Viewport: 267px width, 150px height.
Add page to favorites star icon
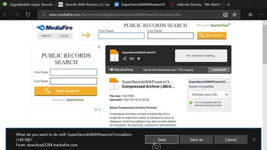(234, 15)
